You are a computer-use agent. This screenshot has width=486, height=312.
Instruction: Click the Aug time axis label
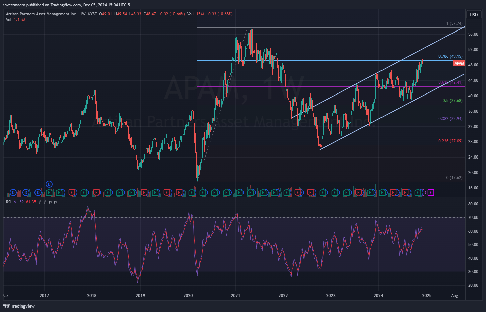tap(454, 296)
